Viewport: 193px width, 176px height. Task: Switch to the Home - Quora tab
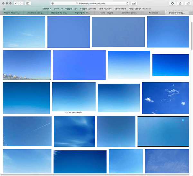pos(106,13)
